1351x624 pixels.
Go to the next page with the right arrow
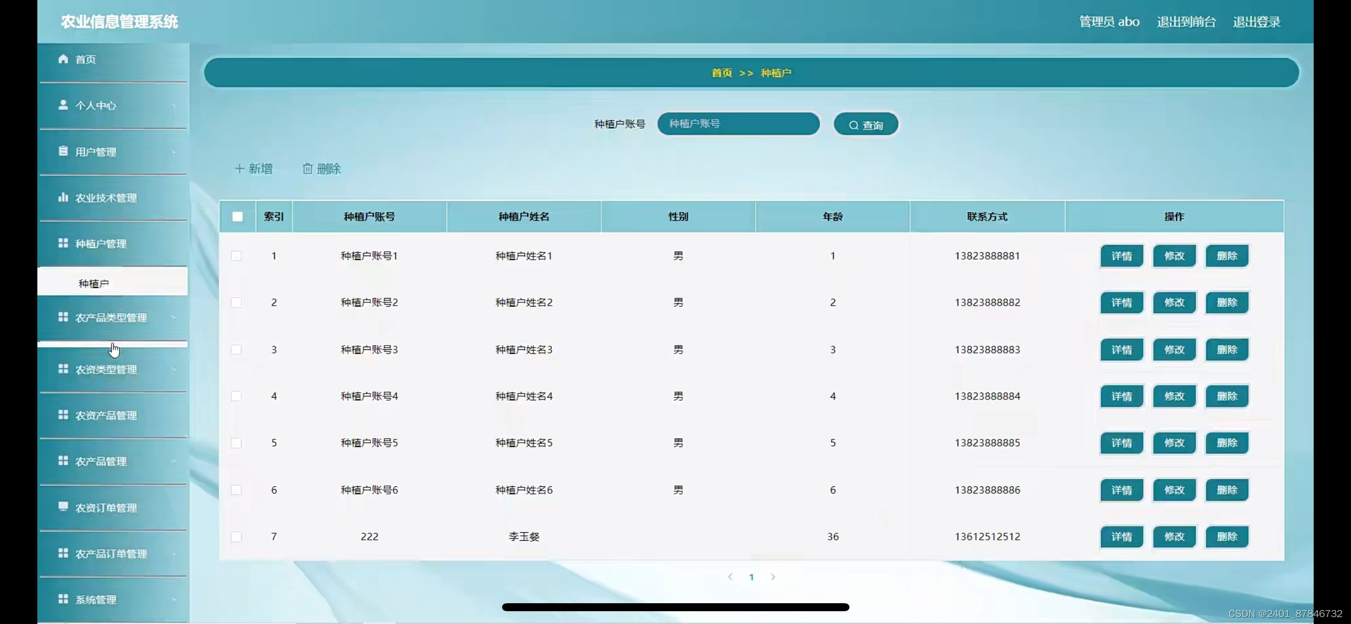pos(773,577)
